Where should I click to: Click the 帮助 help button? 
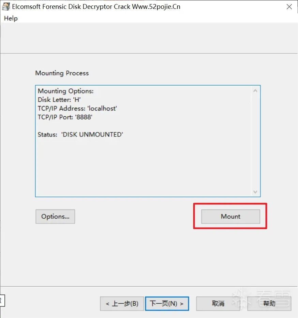pyautogui.click(x=269, y=304)
